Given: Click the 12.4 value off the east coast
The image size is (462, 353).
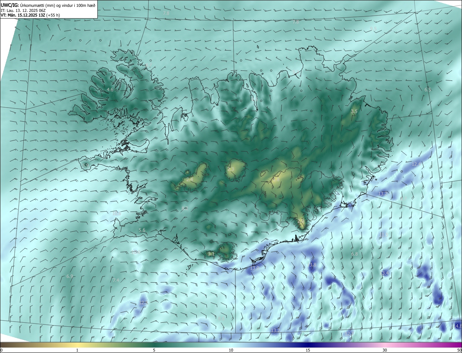Looking at the screenshot, I should (416, 164).
